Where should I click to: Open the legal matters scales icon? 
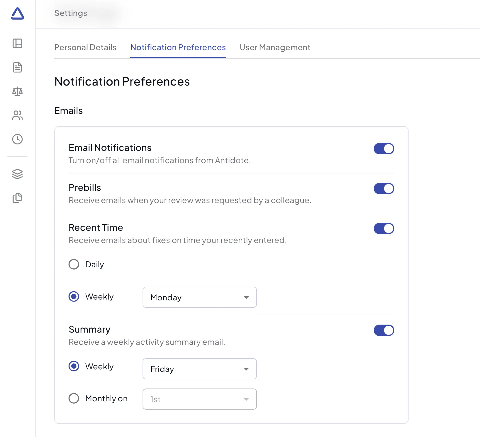[17, 92]
